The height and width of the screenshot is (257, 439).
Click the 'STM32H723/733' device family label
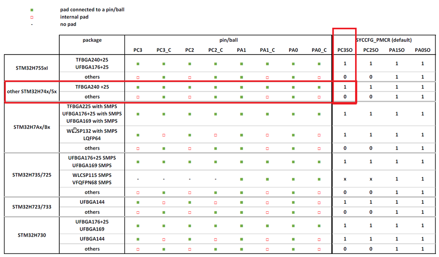coord(32,207)
